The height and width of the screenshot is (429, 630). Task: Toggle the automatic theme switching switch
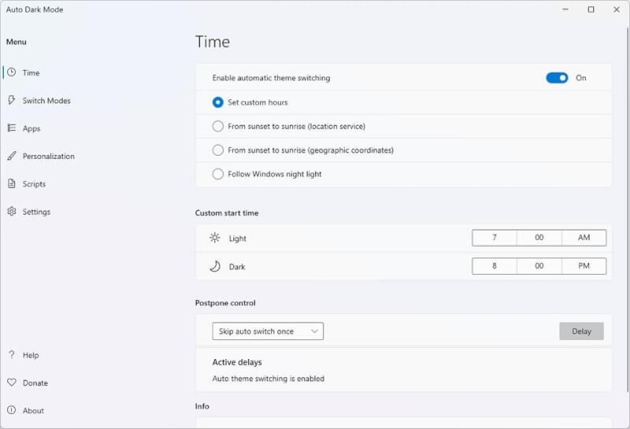[557, 77]
